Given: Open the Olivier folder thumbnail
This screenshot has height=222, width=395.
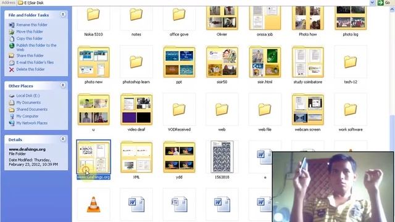Looking at the screenshot, I should [222, 18].
